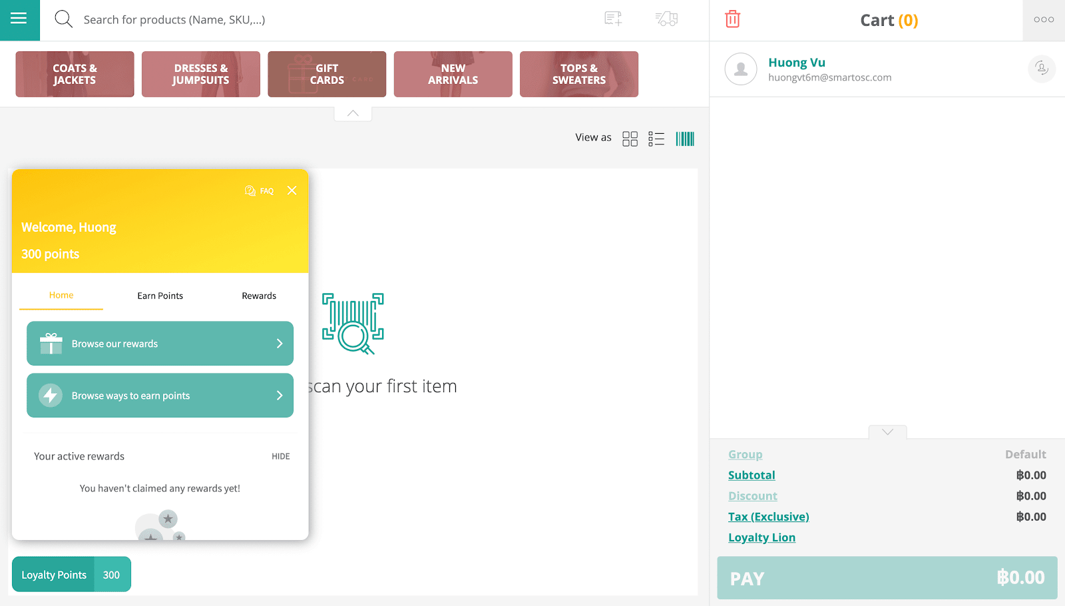Switch to the Earn Points tab

(160, 296)
